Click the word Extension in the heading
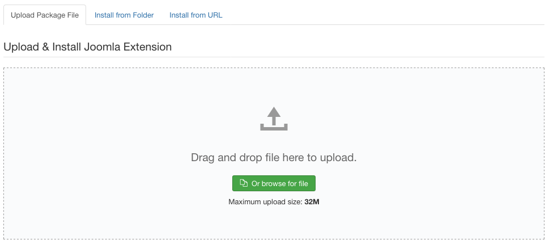 (147, 47)
